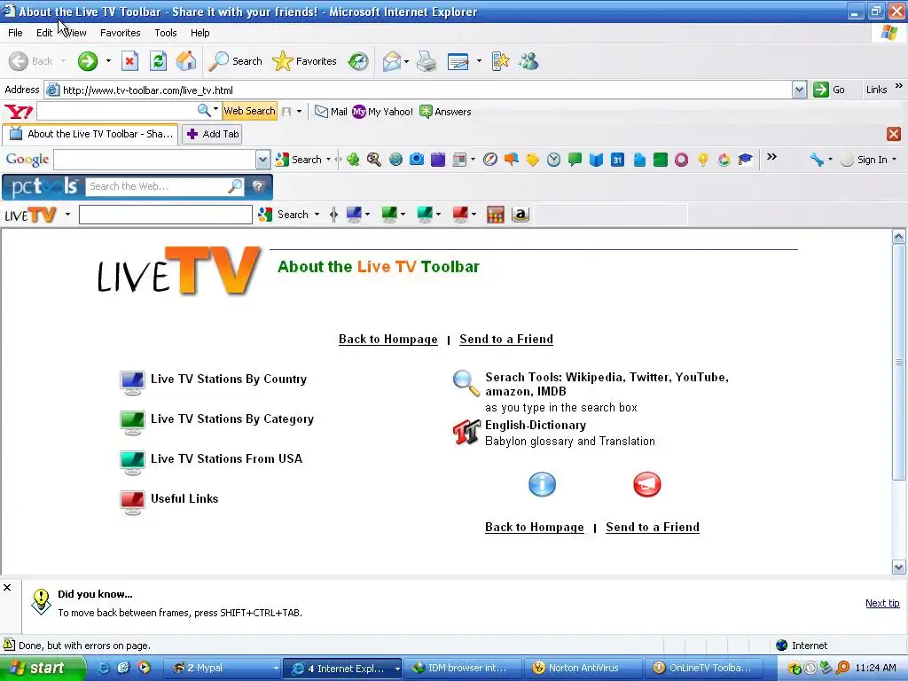Screen dimensions: 908x681
Task: Open Google toolbar wrench settings
Action: coord(817,160)
